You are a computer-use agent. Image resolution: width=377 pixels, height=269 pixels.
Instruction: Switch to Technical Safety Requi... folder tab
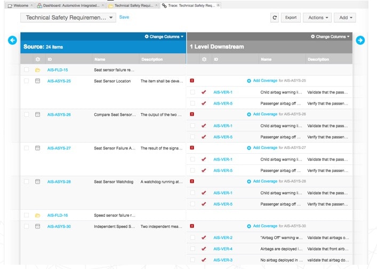click(133, 5)
